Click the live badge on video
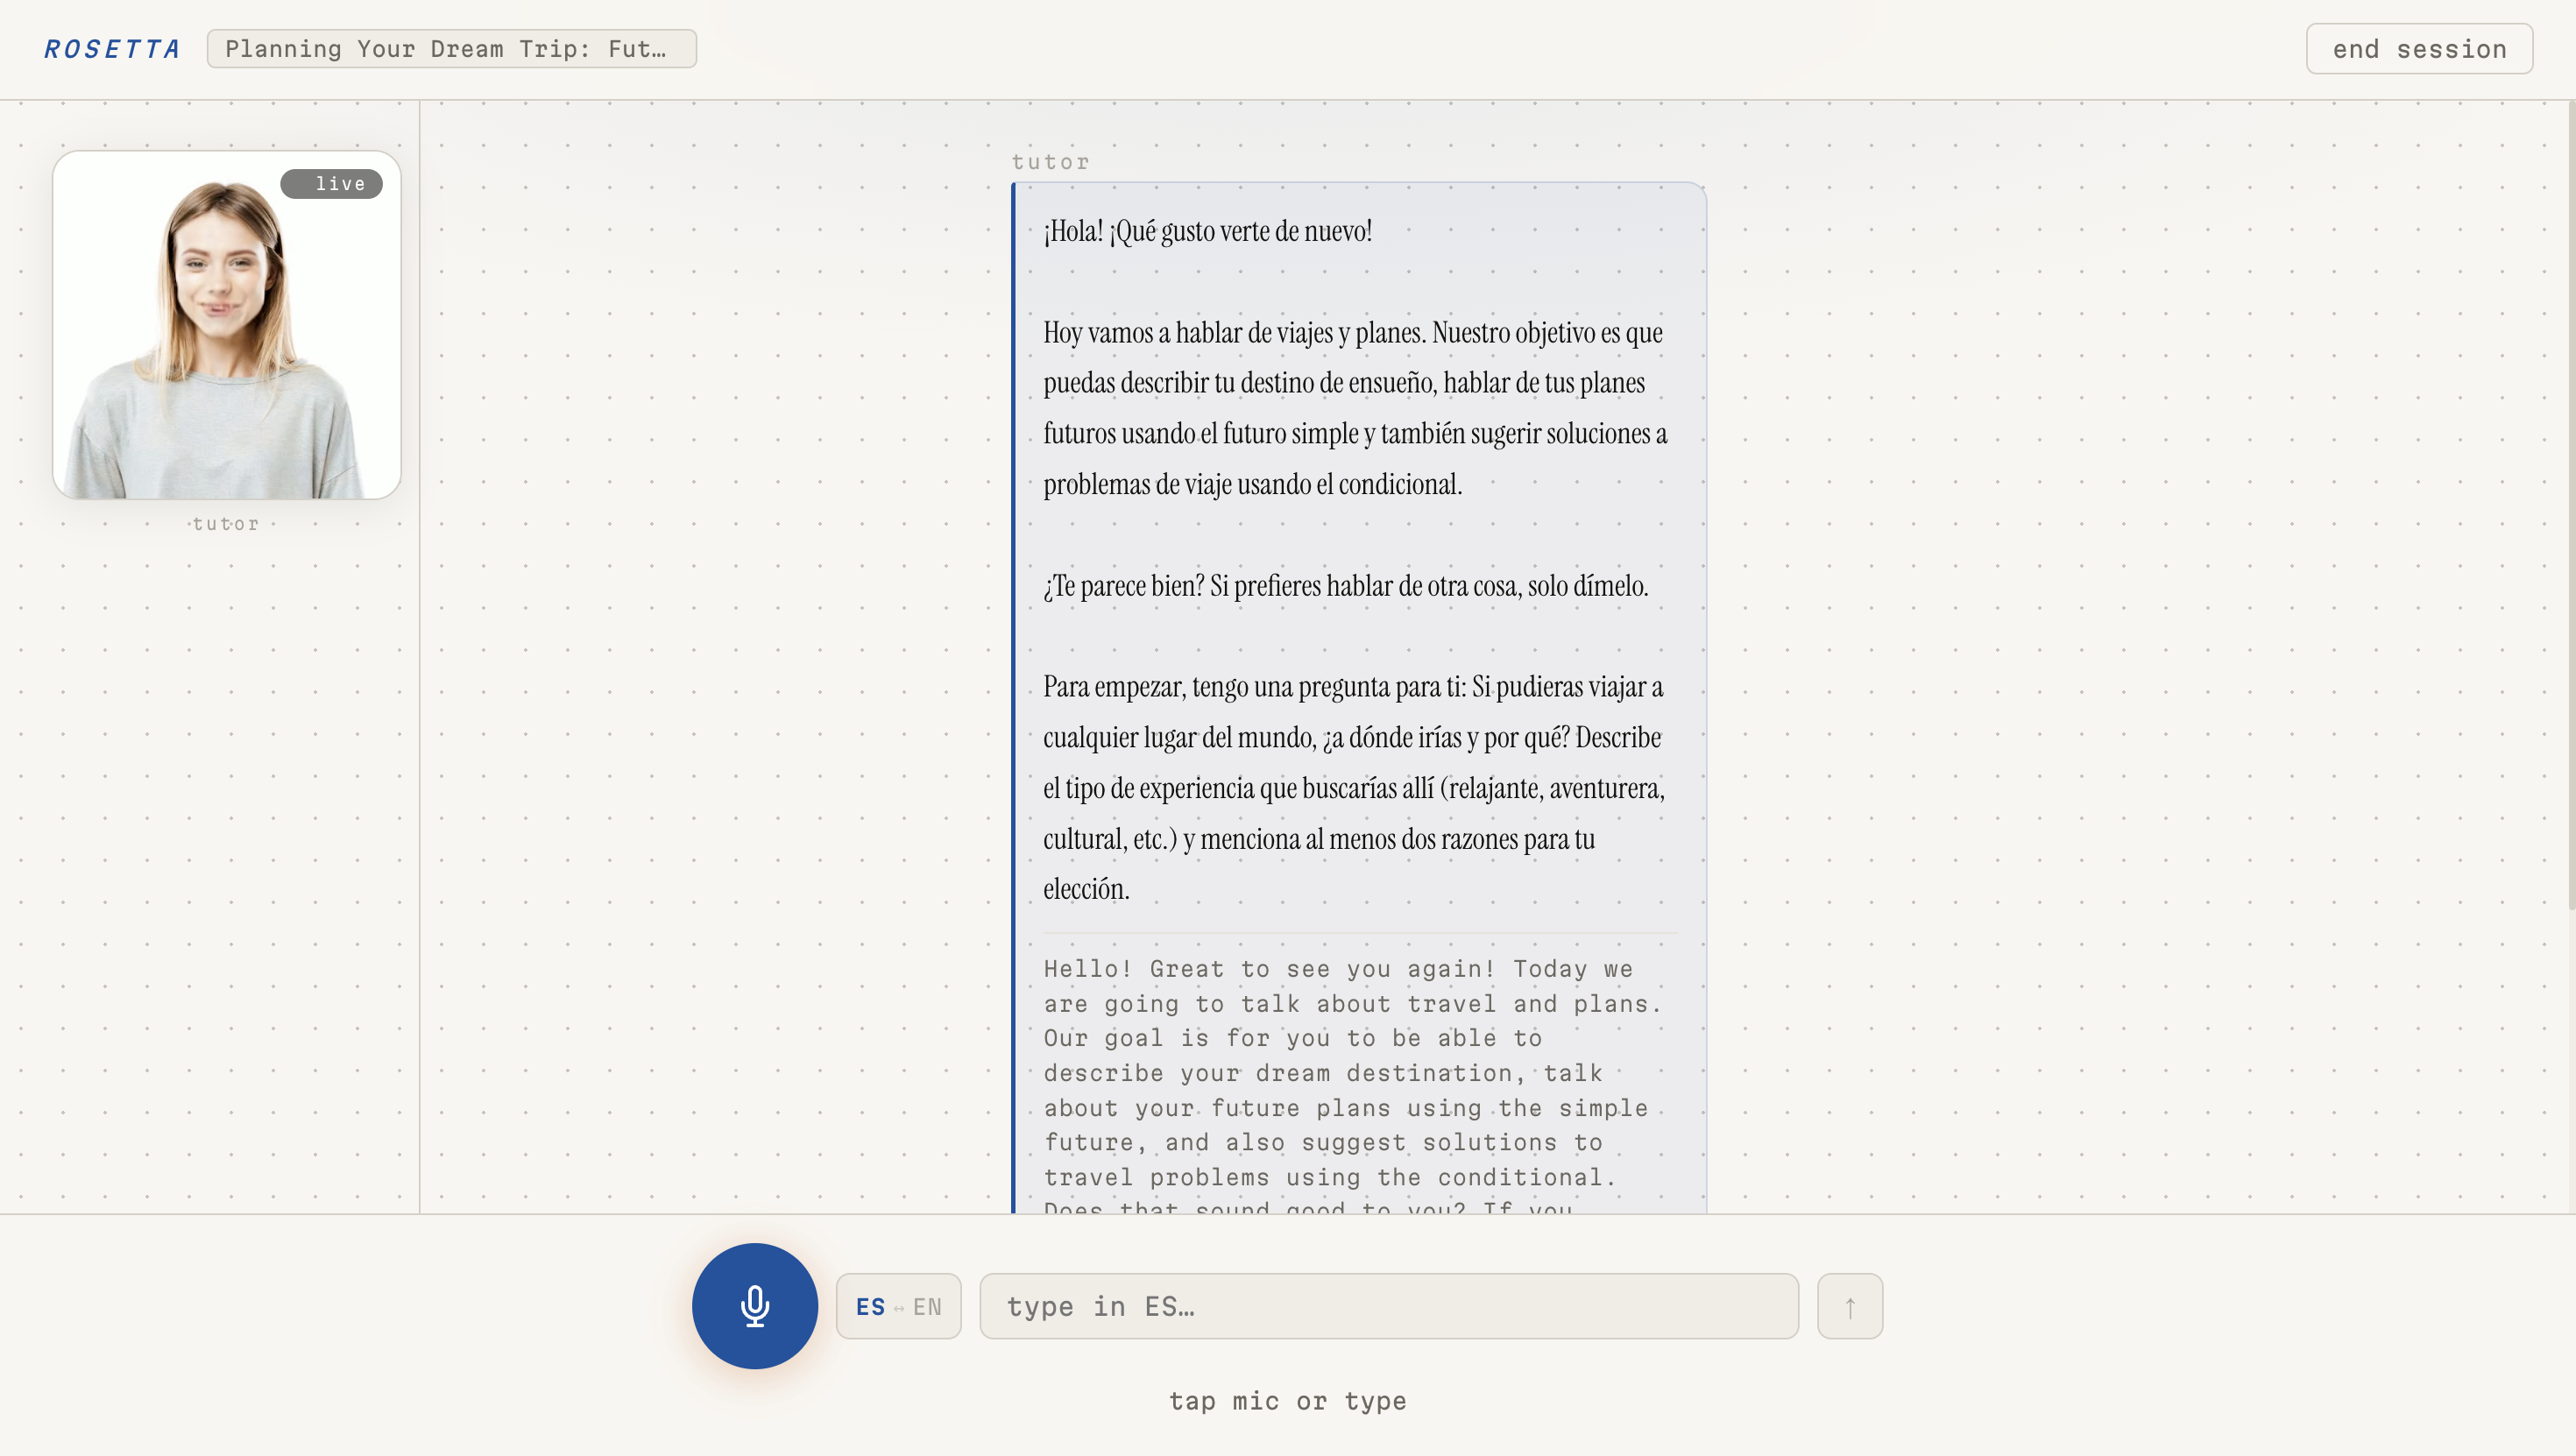The height and width of the screenshot is (1456, 2576). point(331,184)
